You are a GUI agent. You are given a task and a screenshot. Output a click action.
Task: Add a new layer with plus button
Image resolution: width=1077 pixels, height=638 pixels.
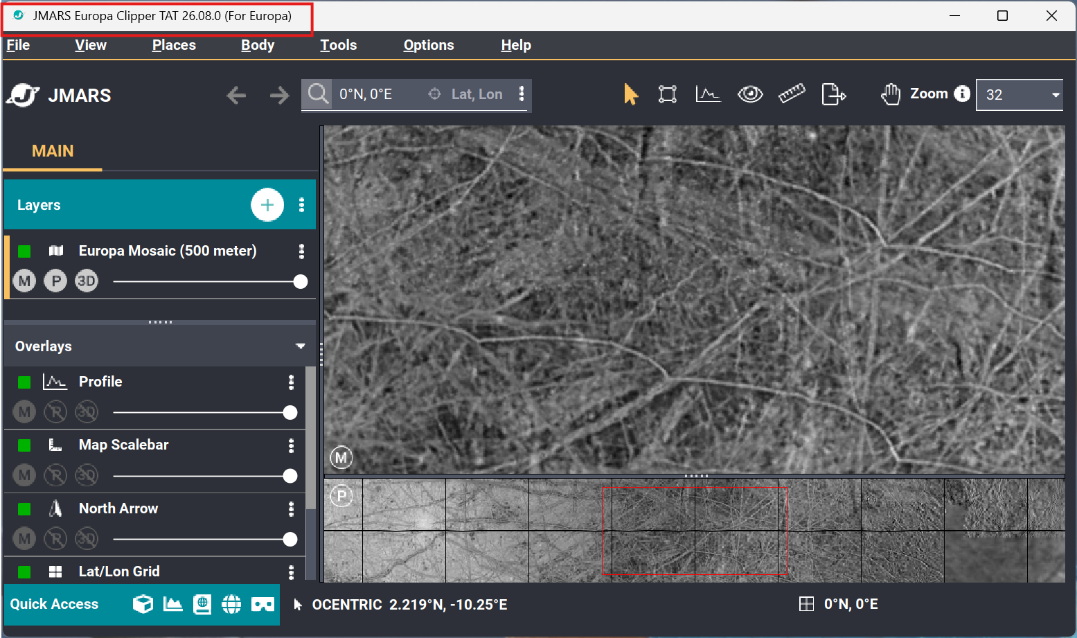pyautogui.click(x=267, y=205)
